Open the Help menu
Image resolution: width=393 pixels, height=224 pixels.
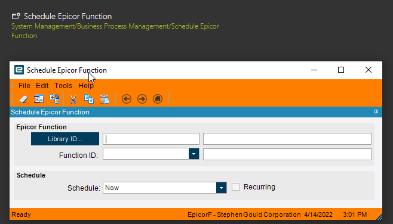pos(86,86)
